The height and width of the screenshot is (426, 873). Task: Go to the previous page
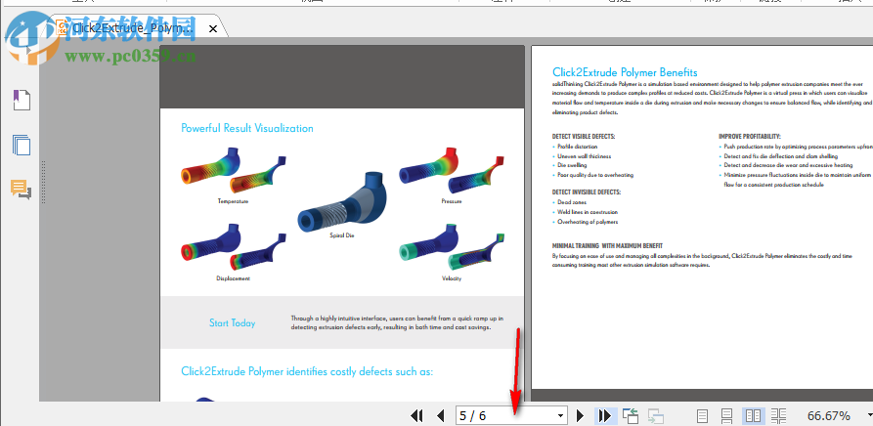point(441,415)
